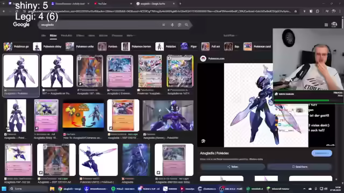
Task: Switch to the Videos tab
Action: pos(80,35)
